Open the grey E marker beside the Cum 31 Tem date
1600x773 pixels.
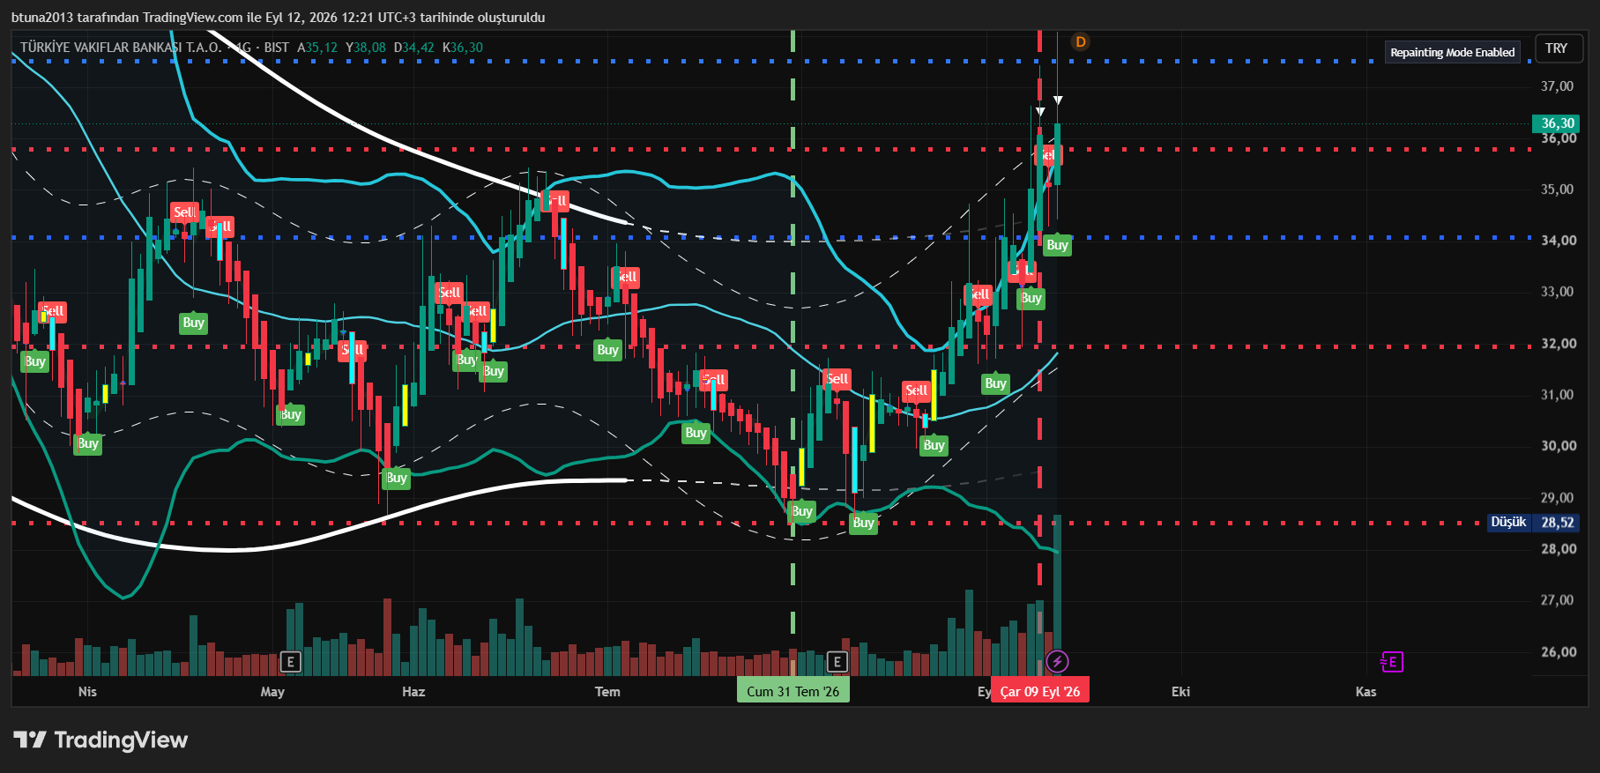coord(837,662)
